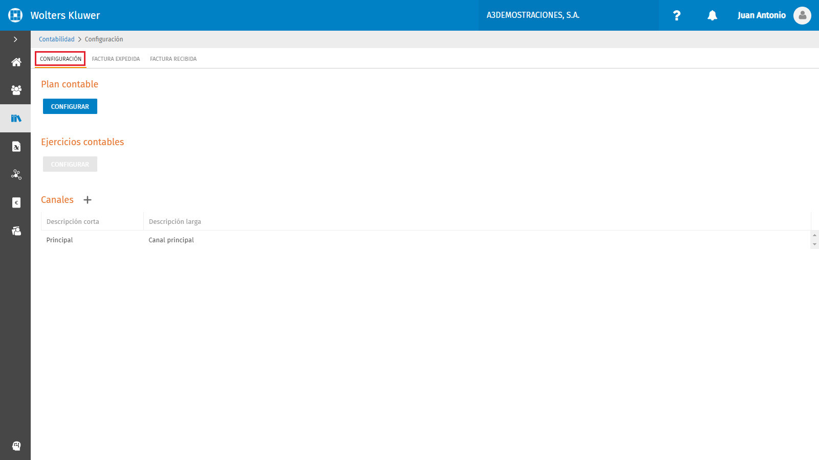Switch to the Configuración tab
This screenshot has width=819, height=460.
tap(60, 59)
